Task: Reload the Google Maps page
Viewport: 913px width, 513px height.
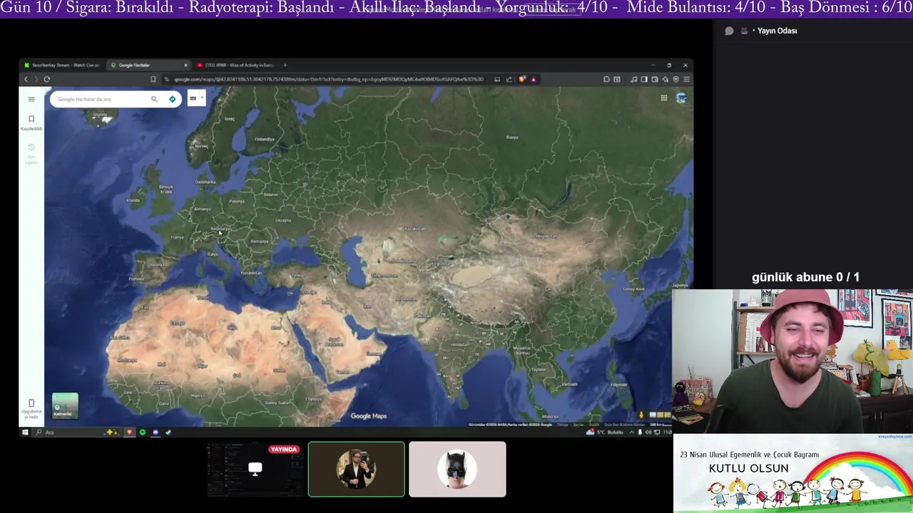Action: pyautogui.click(x=47, y=79)
